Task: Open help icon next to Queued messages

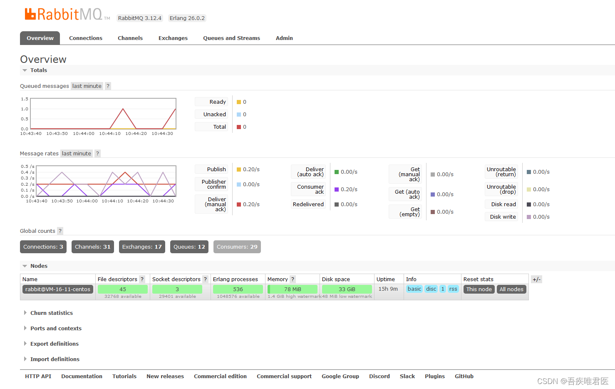Action: (x=108, y=86)
